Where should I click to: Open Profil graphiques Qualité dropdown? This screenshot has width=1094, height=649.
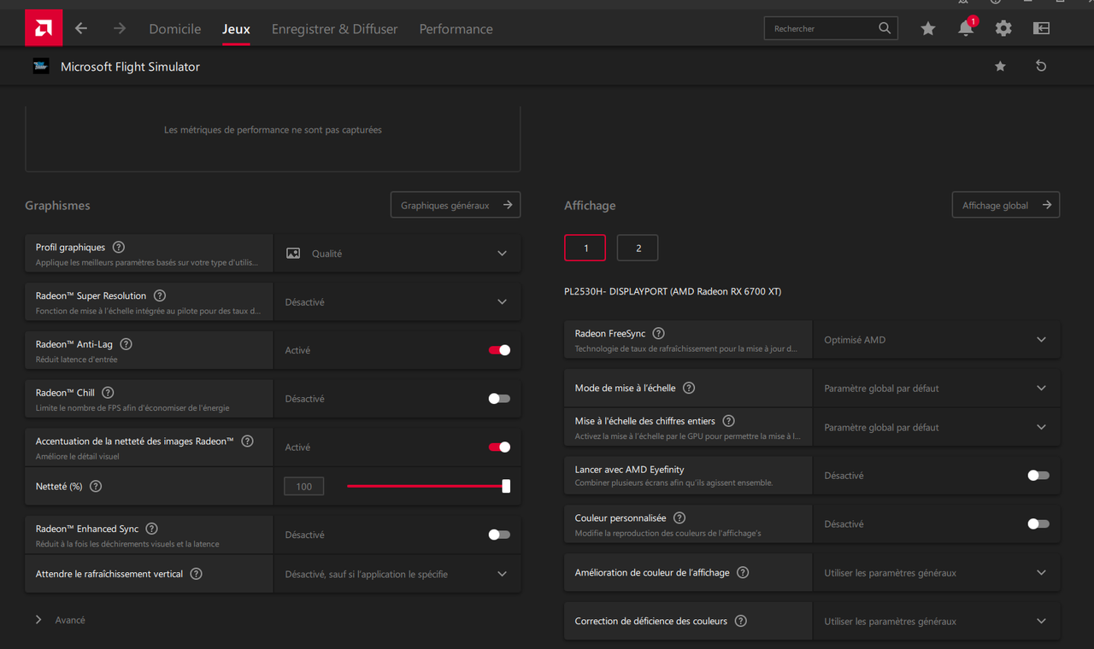pyautogui.click(x=397, y=254)
